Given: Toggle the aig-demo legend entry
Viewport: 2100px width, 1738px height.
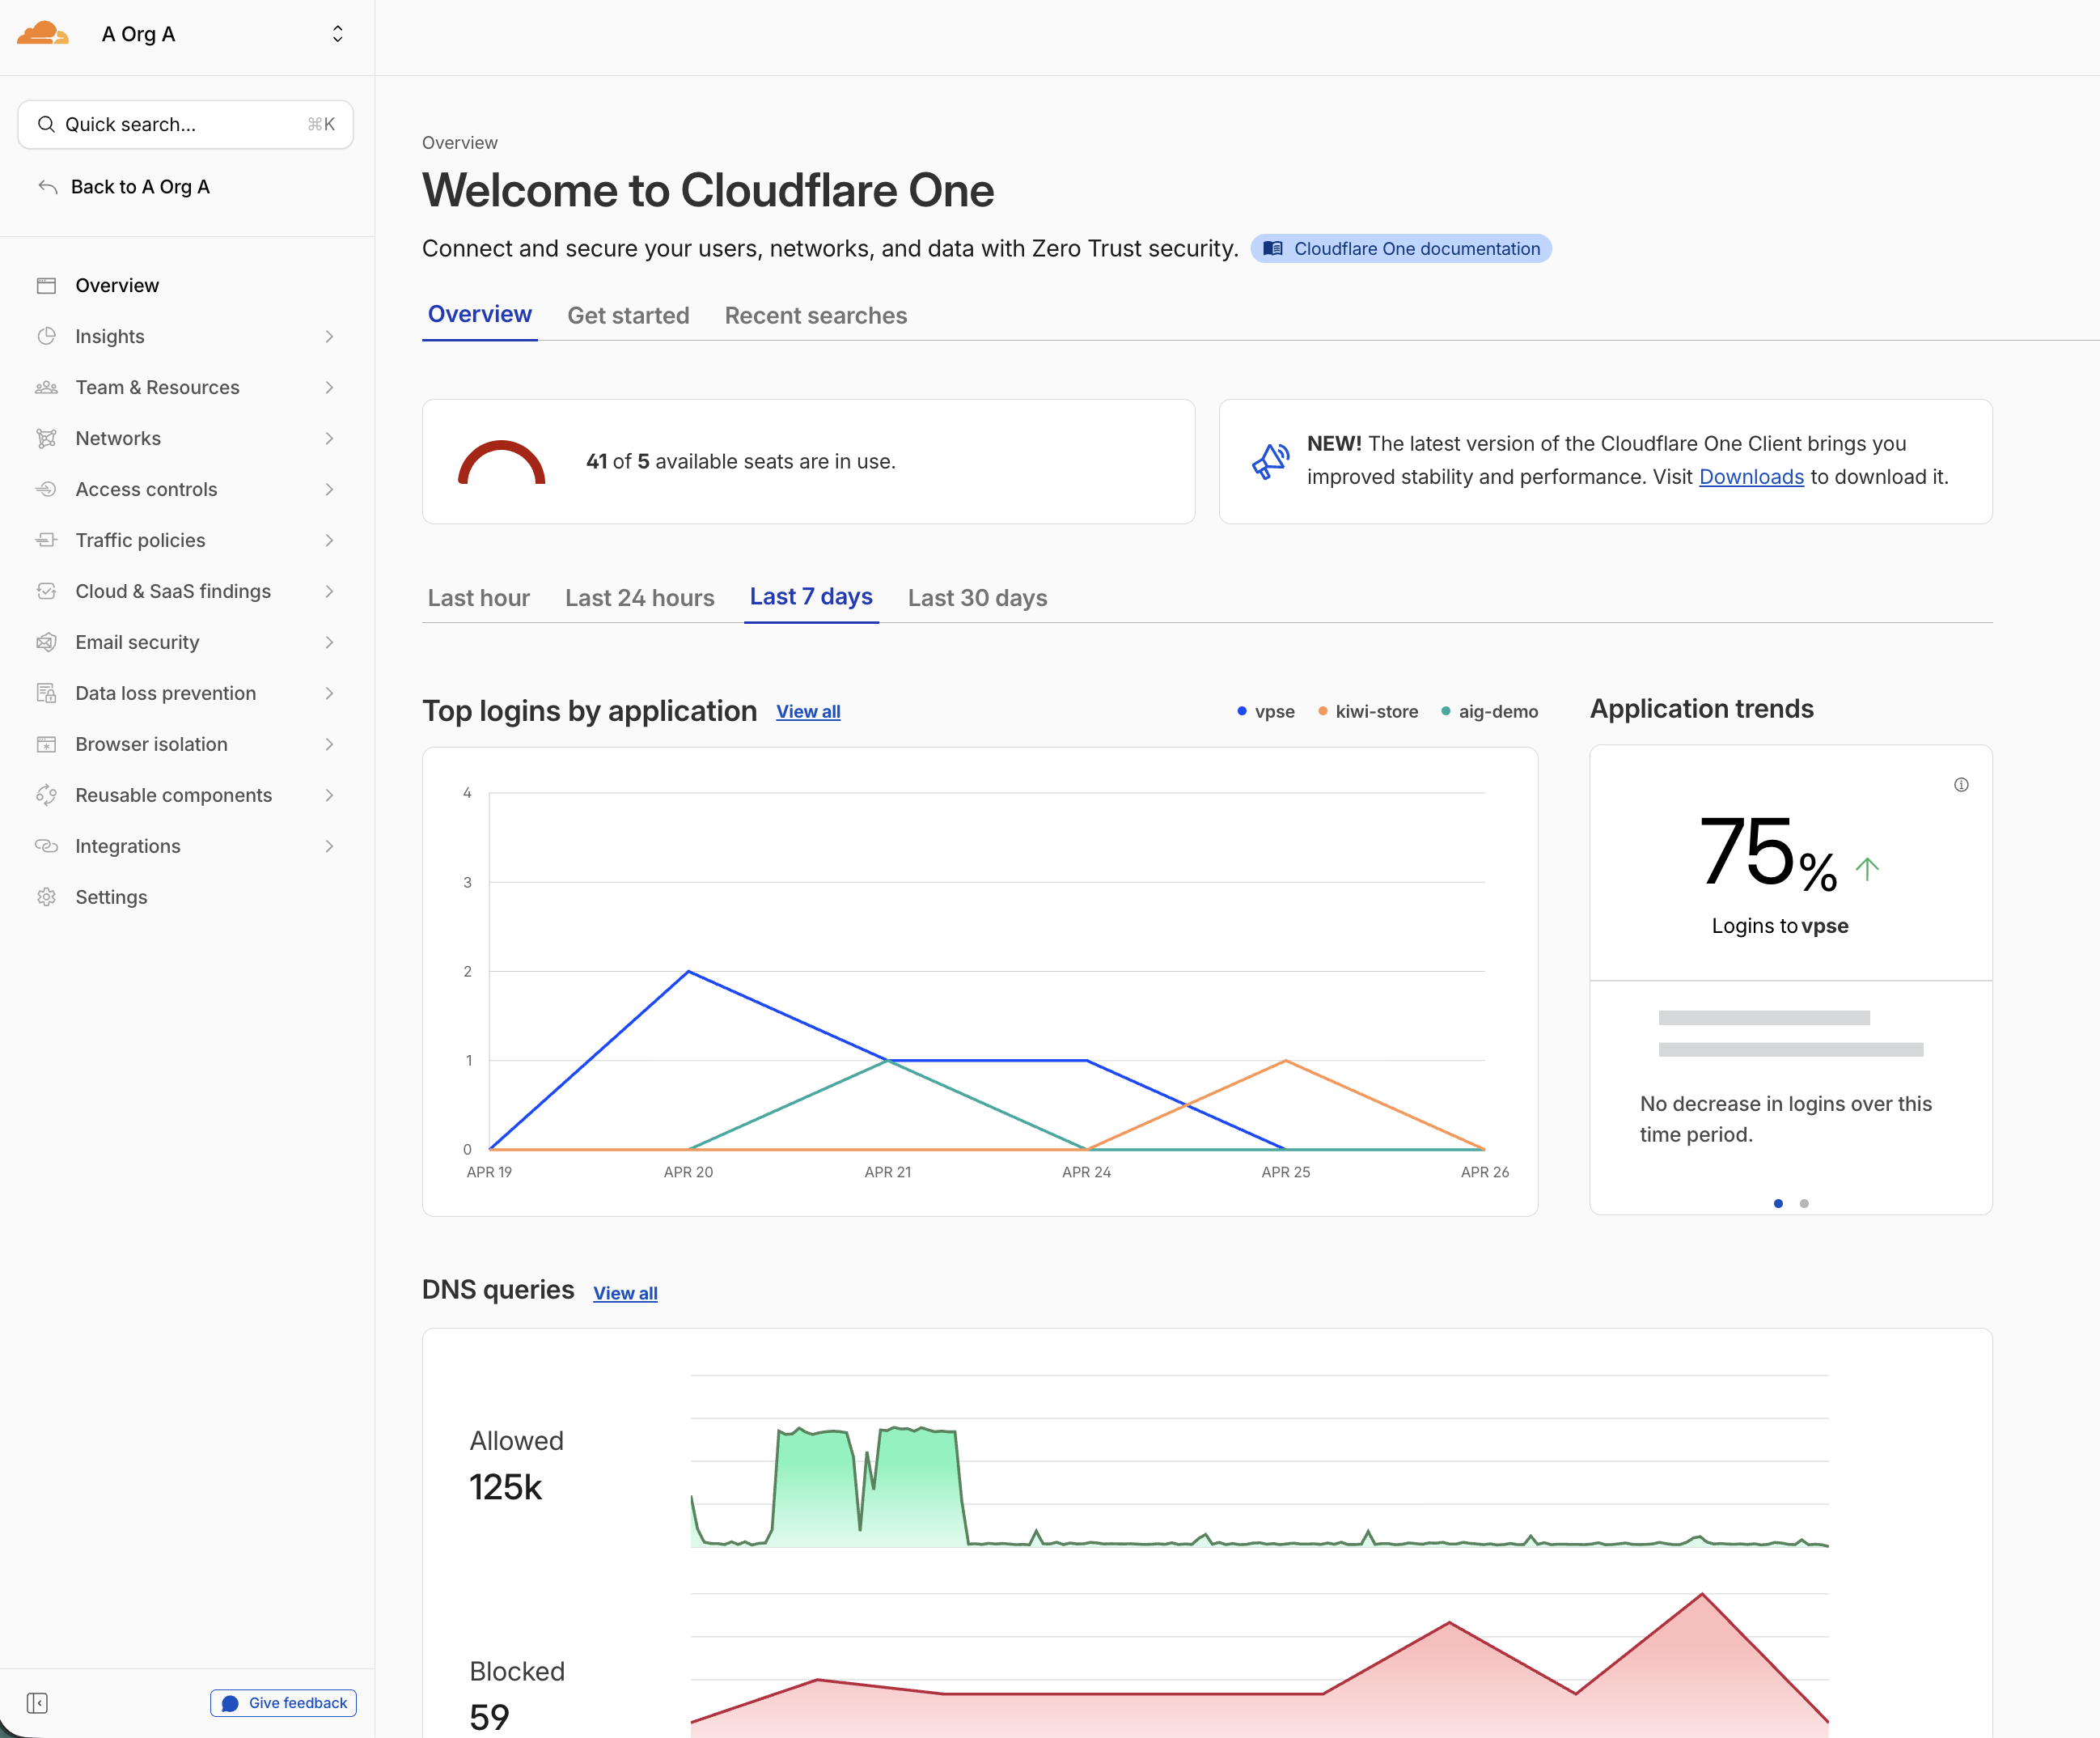Looking at the screenshot, I should 1489,712.
